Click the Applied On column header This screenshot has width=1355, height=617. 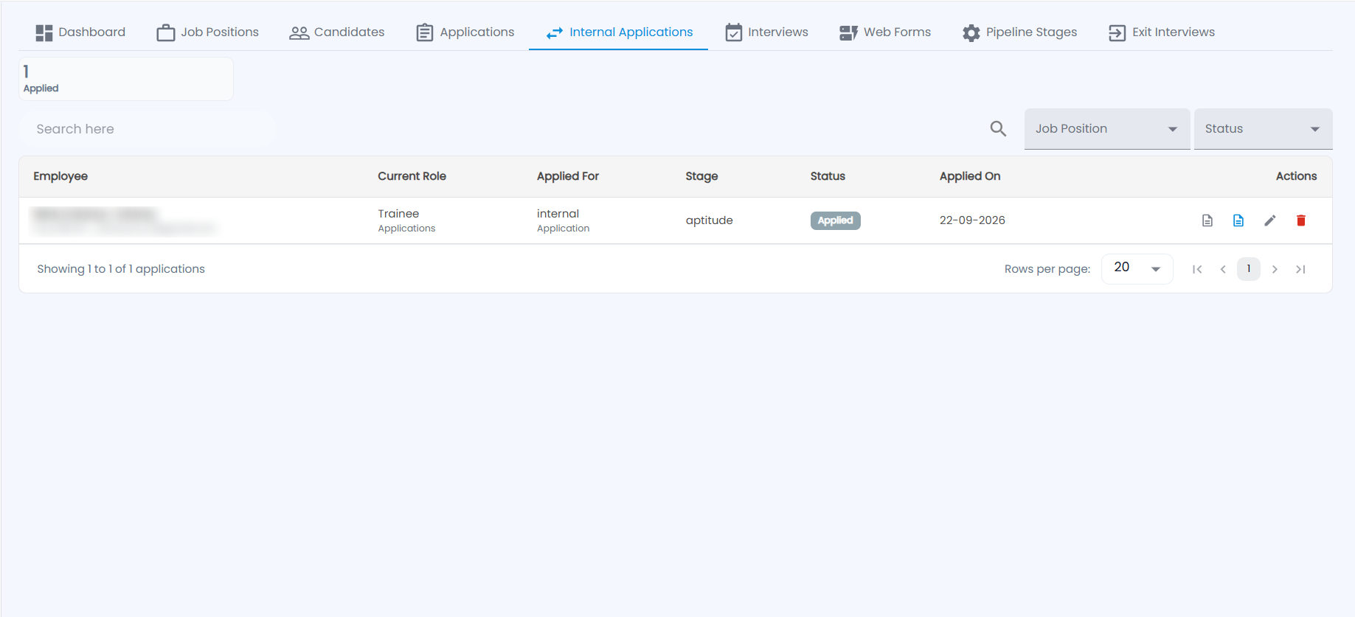(x=970, y=176)
